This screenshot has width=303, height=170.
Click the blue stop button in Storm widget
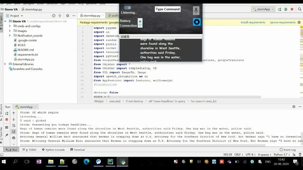[x=197, y=22]
